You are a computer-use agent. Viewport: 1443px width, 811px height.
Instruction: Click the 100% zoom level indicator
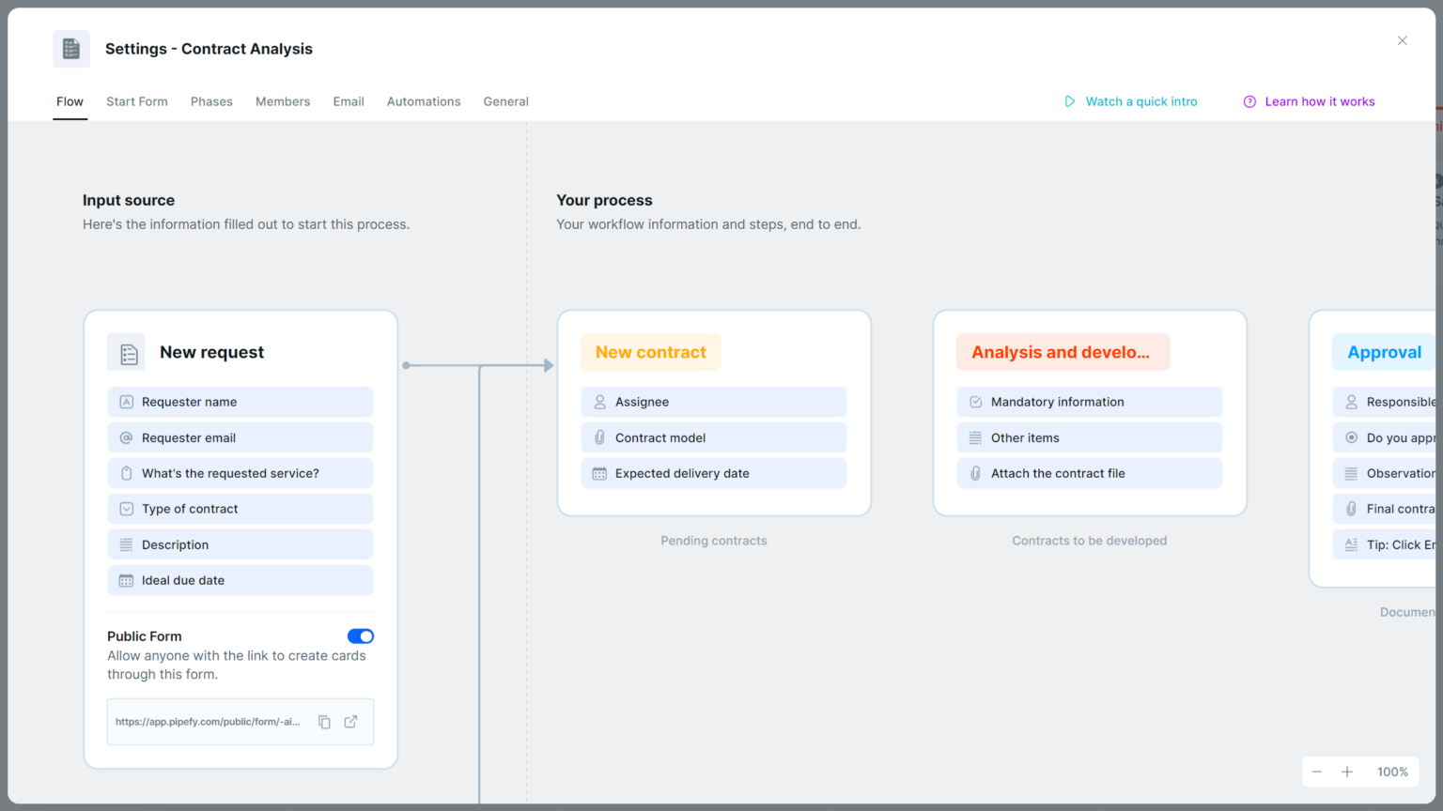(1392, 772)
